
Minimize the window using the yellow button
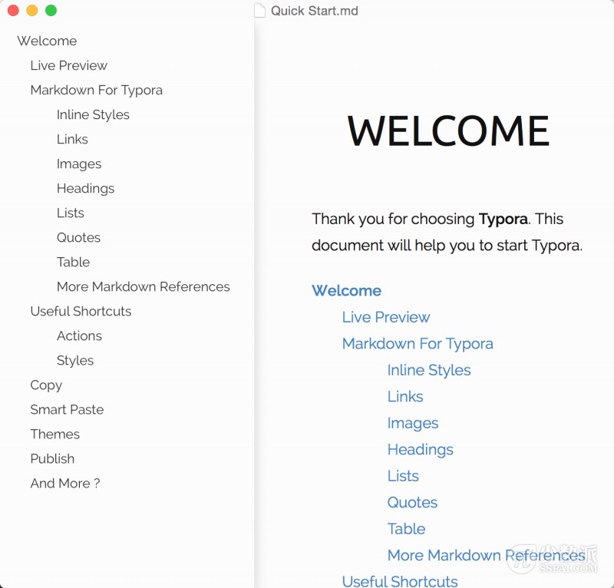(31, 11)
